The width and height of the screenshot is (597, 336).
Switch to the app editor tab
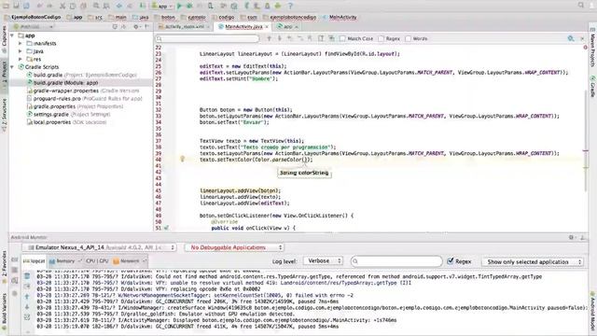coord(287,27)
